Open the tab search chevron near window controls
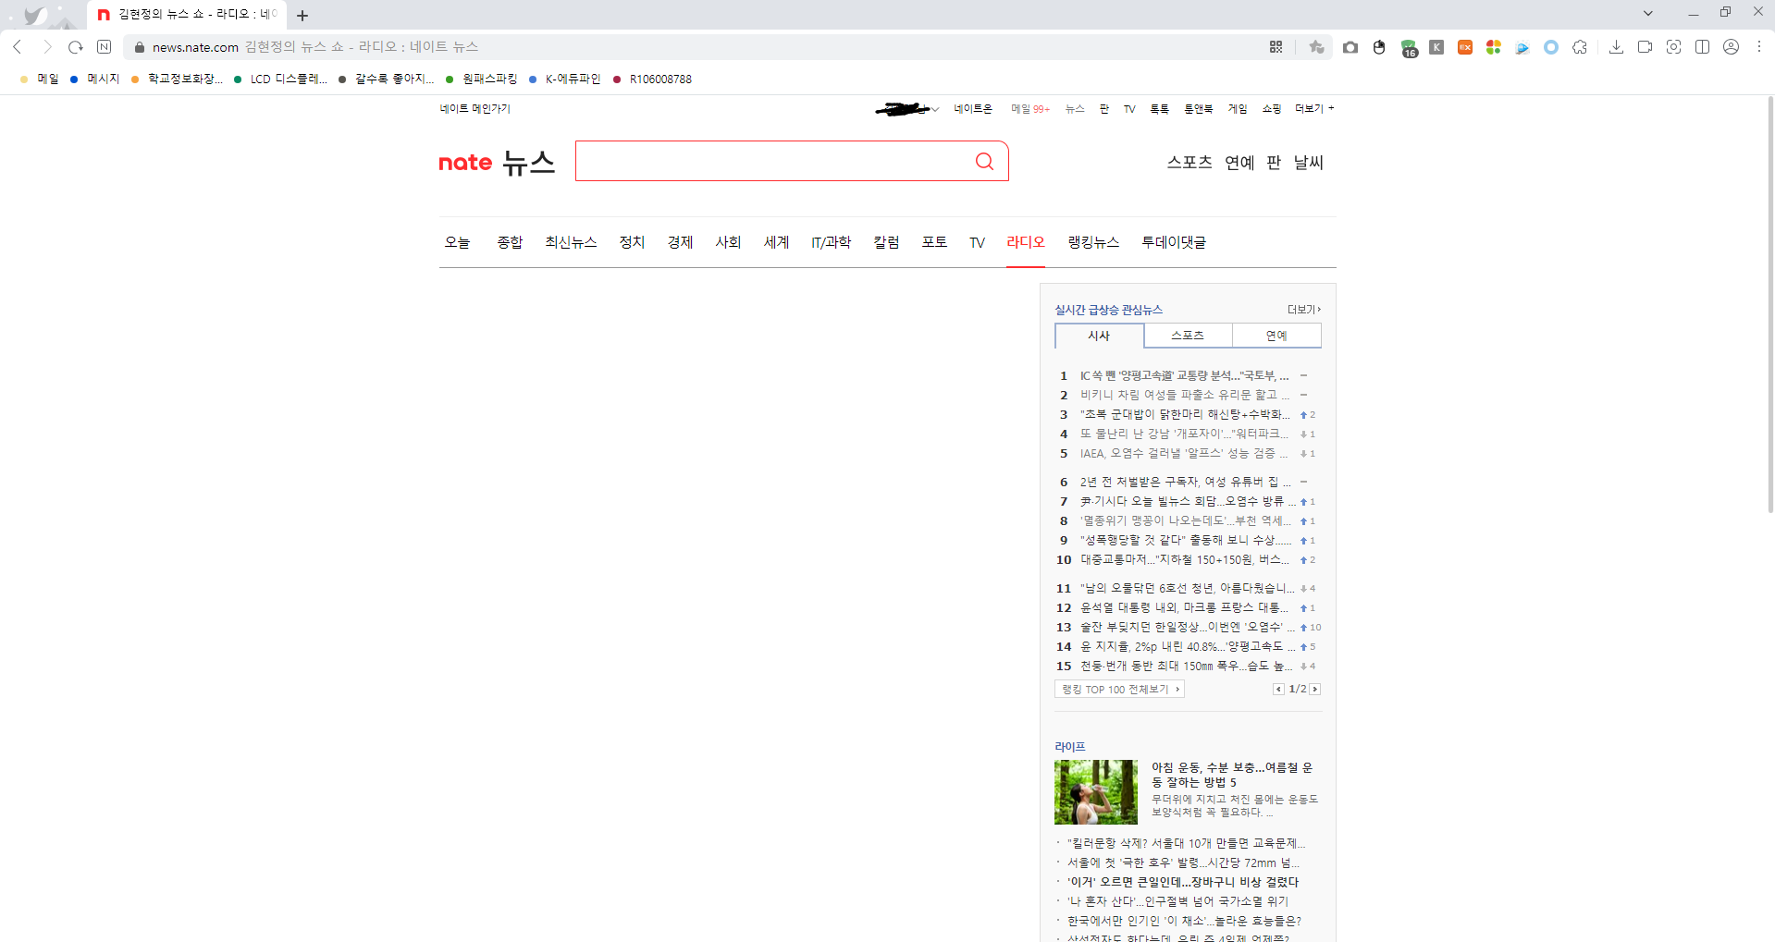The image size is (1775, 942). (1648, 13)
